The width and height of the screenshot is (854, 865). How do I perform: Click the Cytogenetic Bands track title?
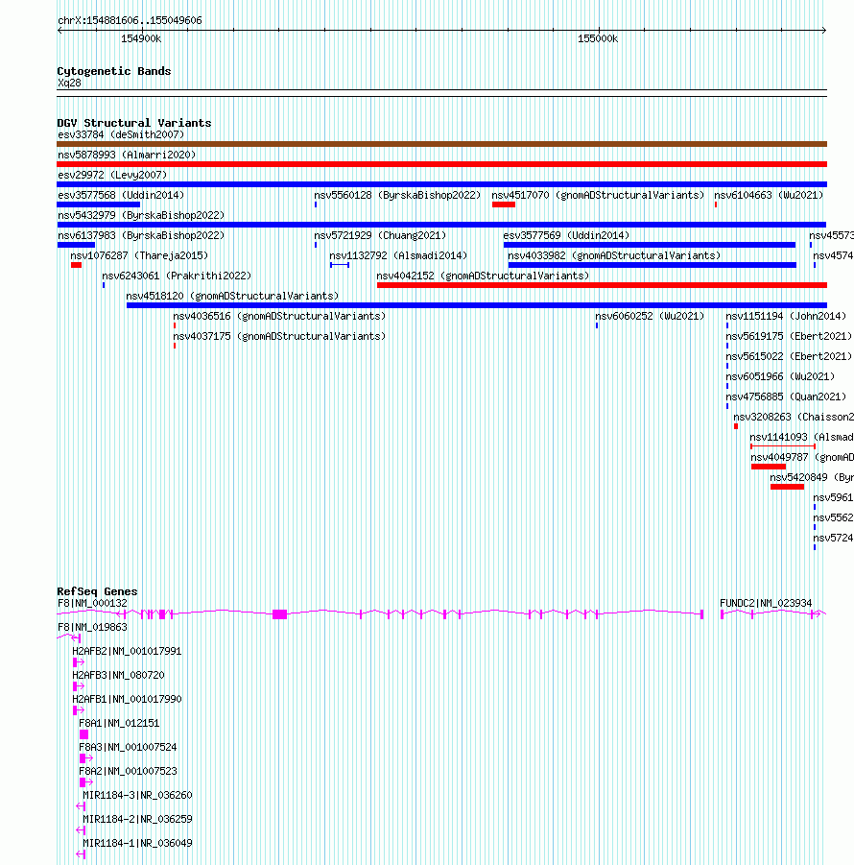(x=113, y=71)
